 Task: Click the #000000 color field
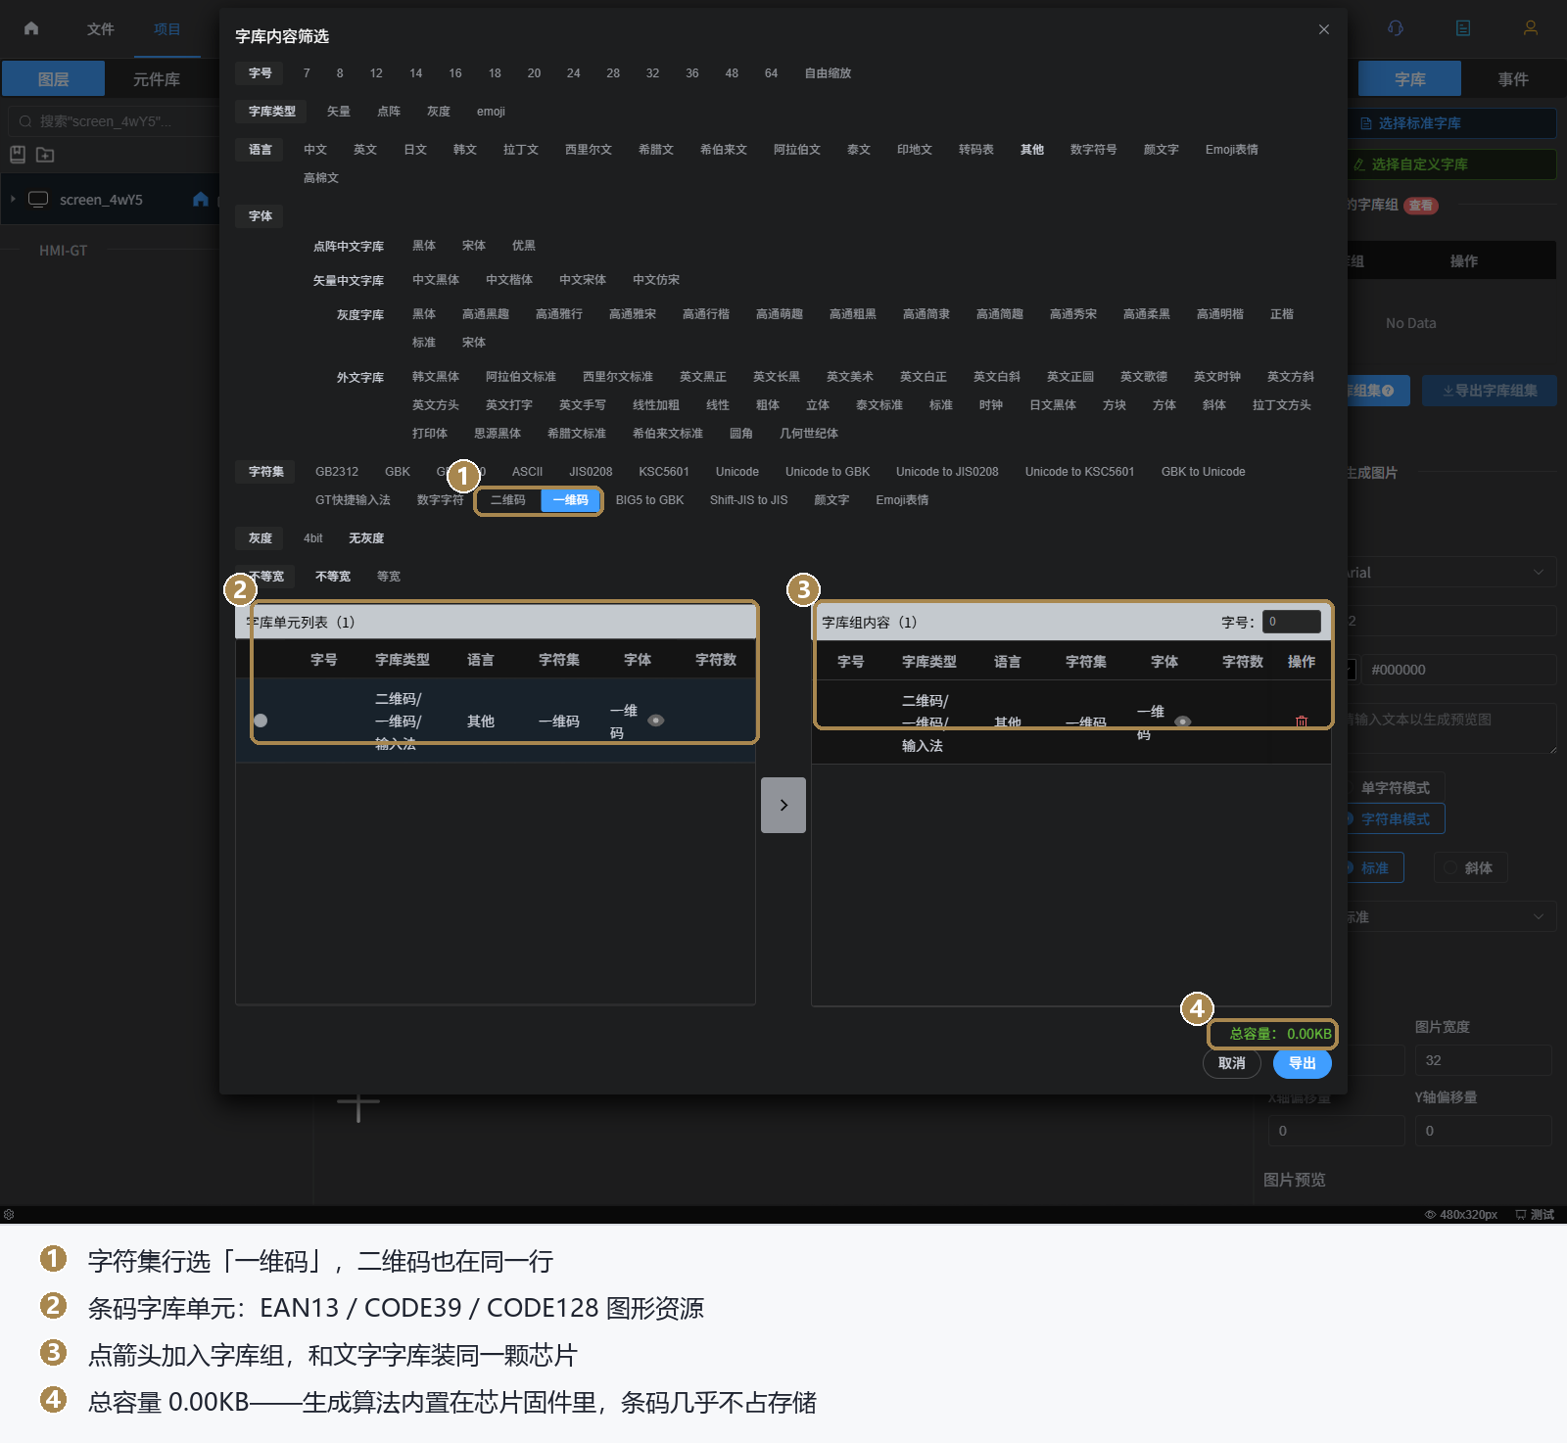1457,670
